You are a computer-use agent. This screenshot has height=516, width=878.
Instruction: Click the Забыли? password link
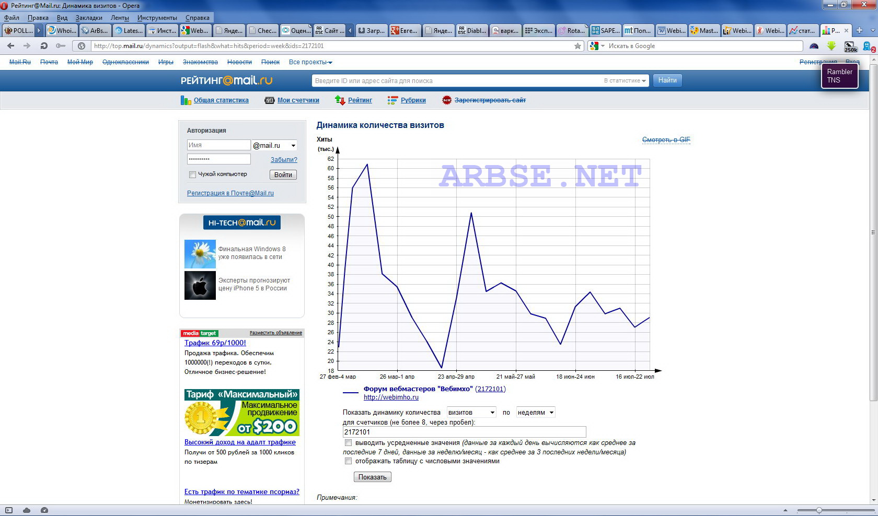[x=284, y=160]
